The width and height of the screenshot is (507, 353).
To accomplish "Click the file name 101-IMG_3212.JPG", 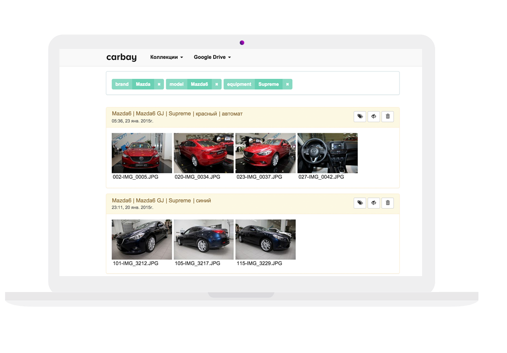I will pyautogui.click(x=135, y=264).
